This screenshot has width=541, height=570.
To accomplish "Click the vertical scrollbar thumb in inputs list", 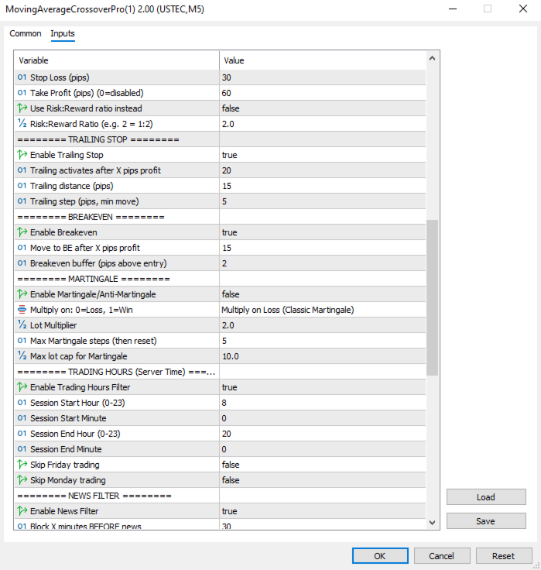I will pos(433,297).
